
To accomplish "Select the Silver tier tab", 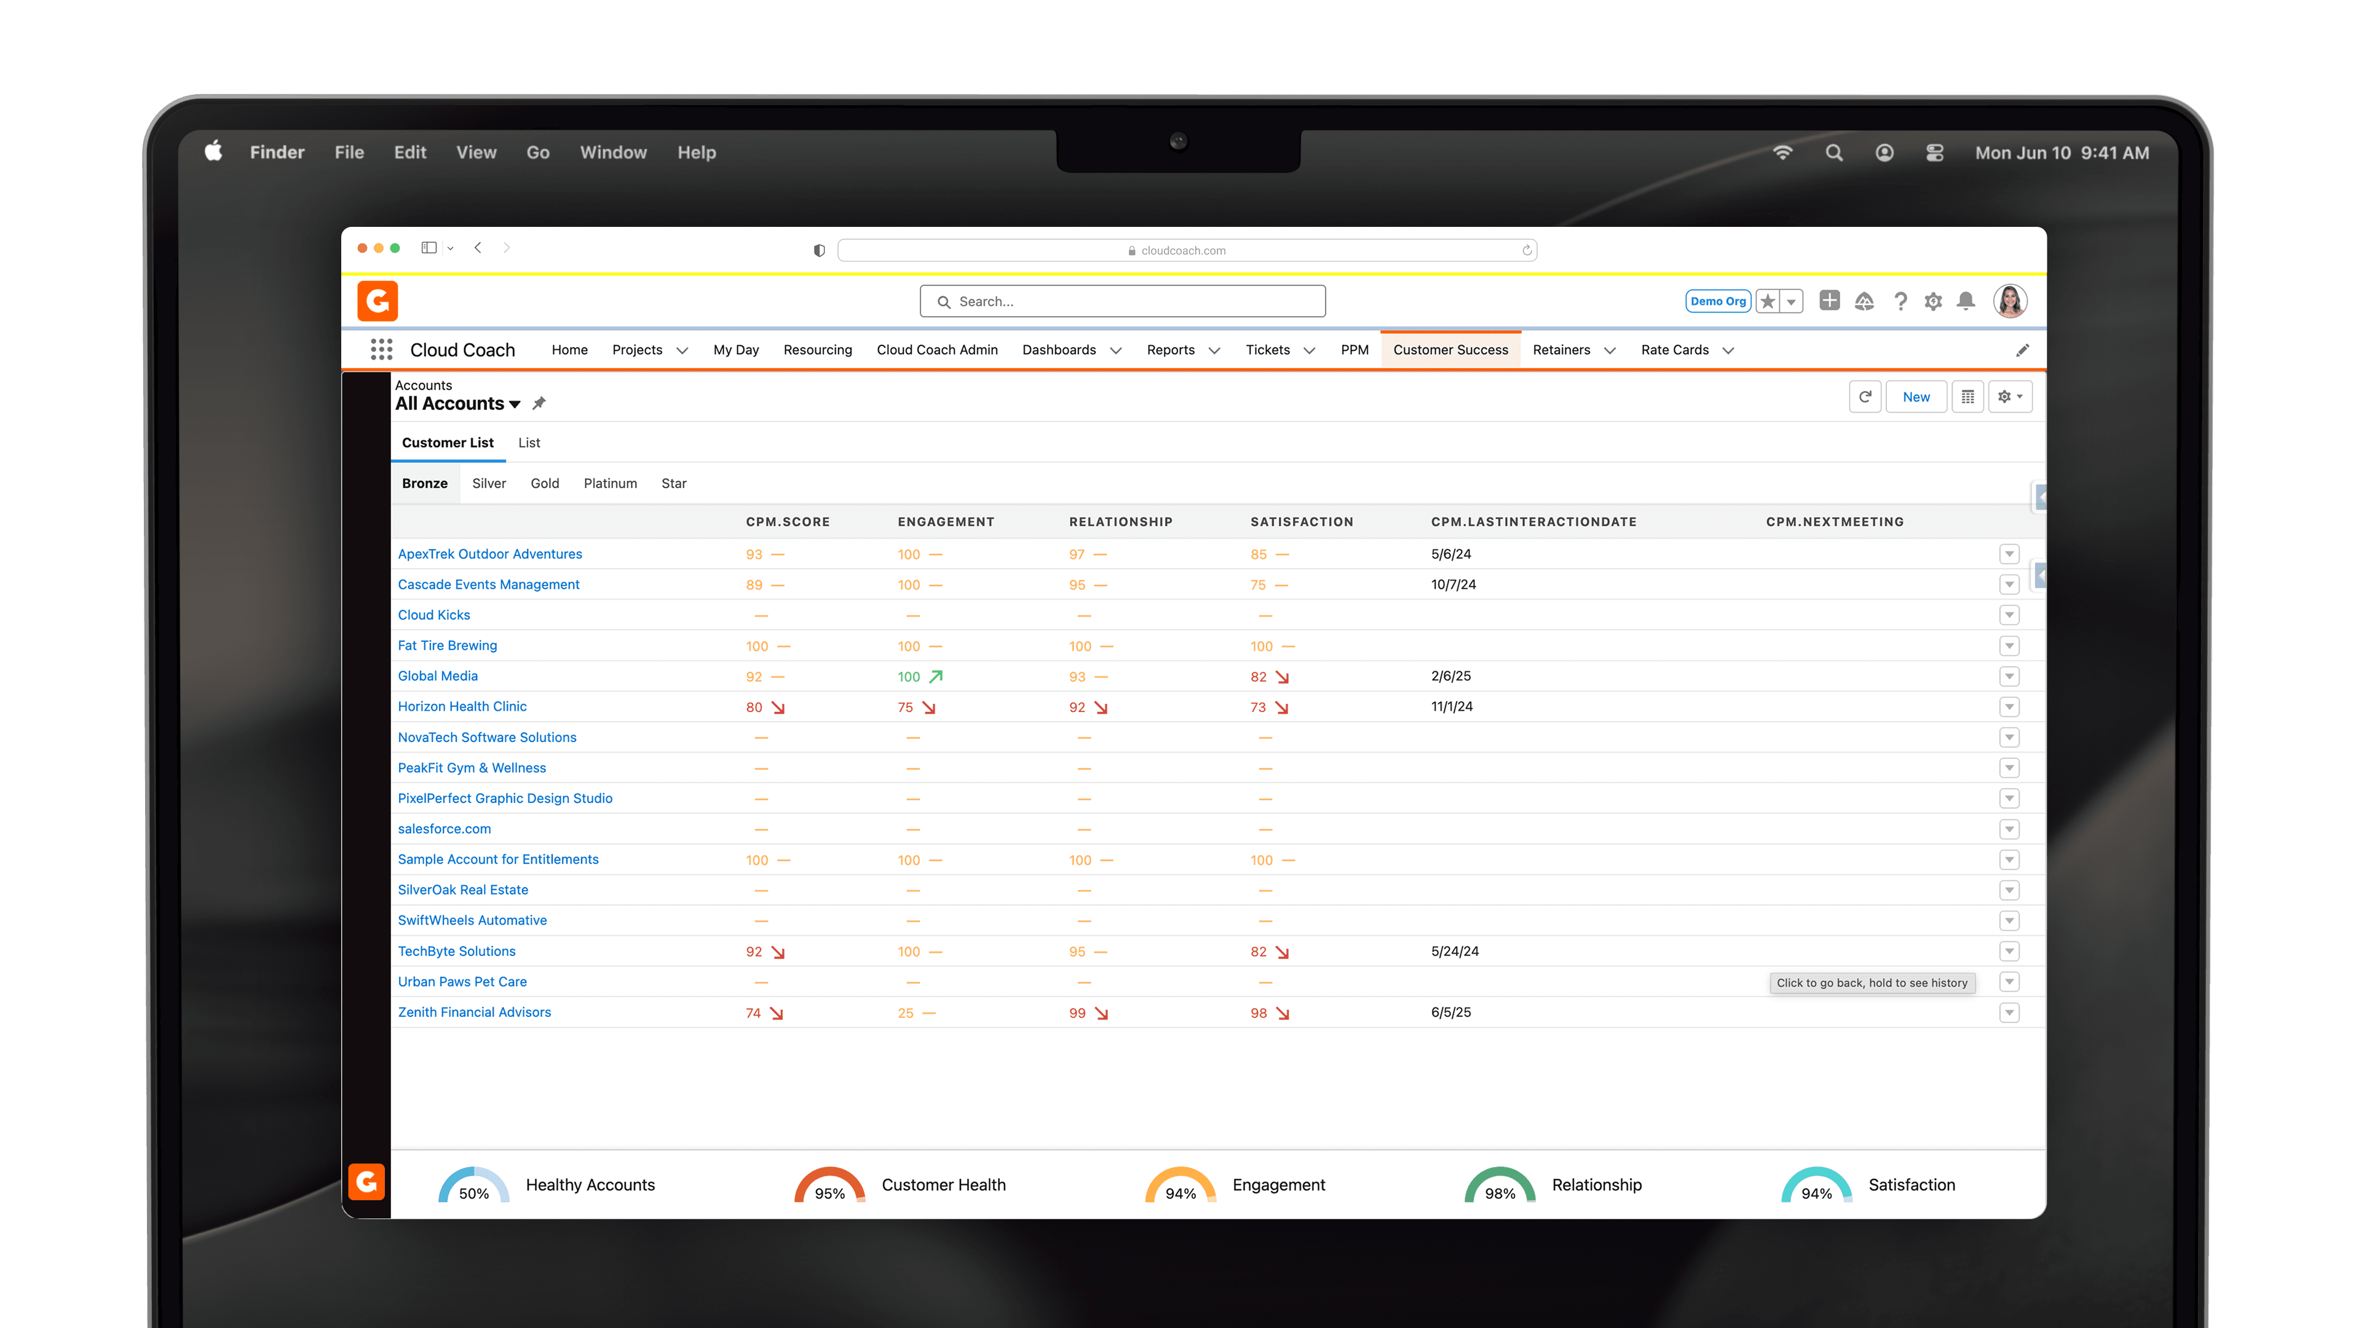I will 489,483.
